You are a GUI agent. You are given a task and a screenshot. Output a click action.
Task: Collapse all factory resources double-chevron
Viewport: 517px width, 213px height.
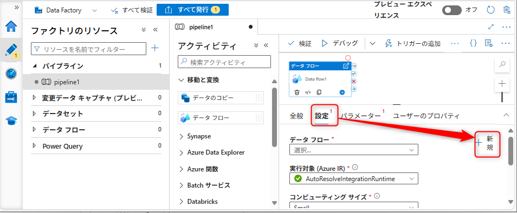pyautogui.click(x=144, y=30)
